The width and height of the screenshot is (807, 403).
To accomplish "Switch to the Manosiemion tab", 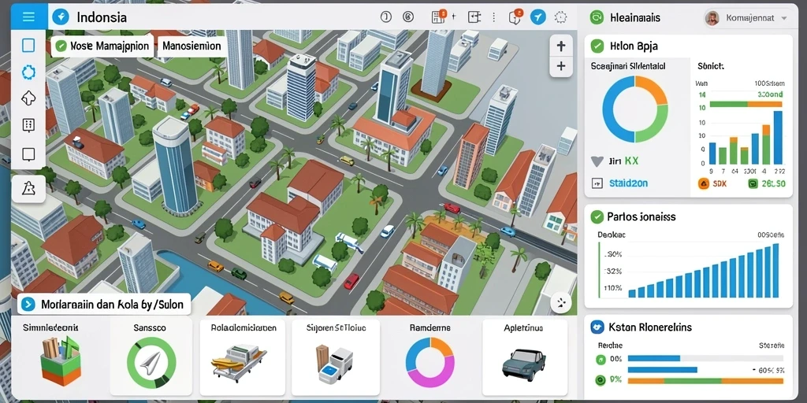I will [x=192, y=46].
